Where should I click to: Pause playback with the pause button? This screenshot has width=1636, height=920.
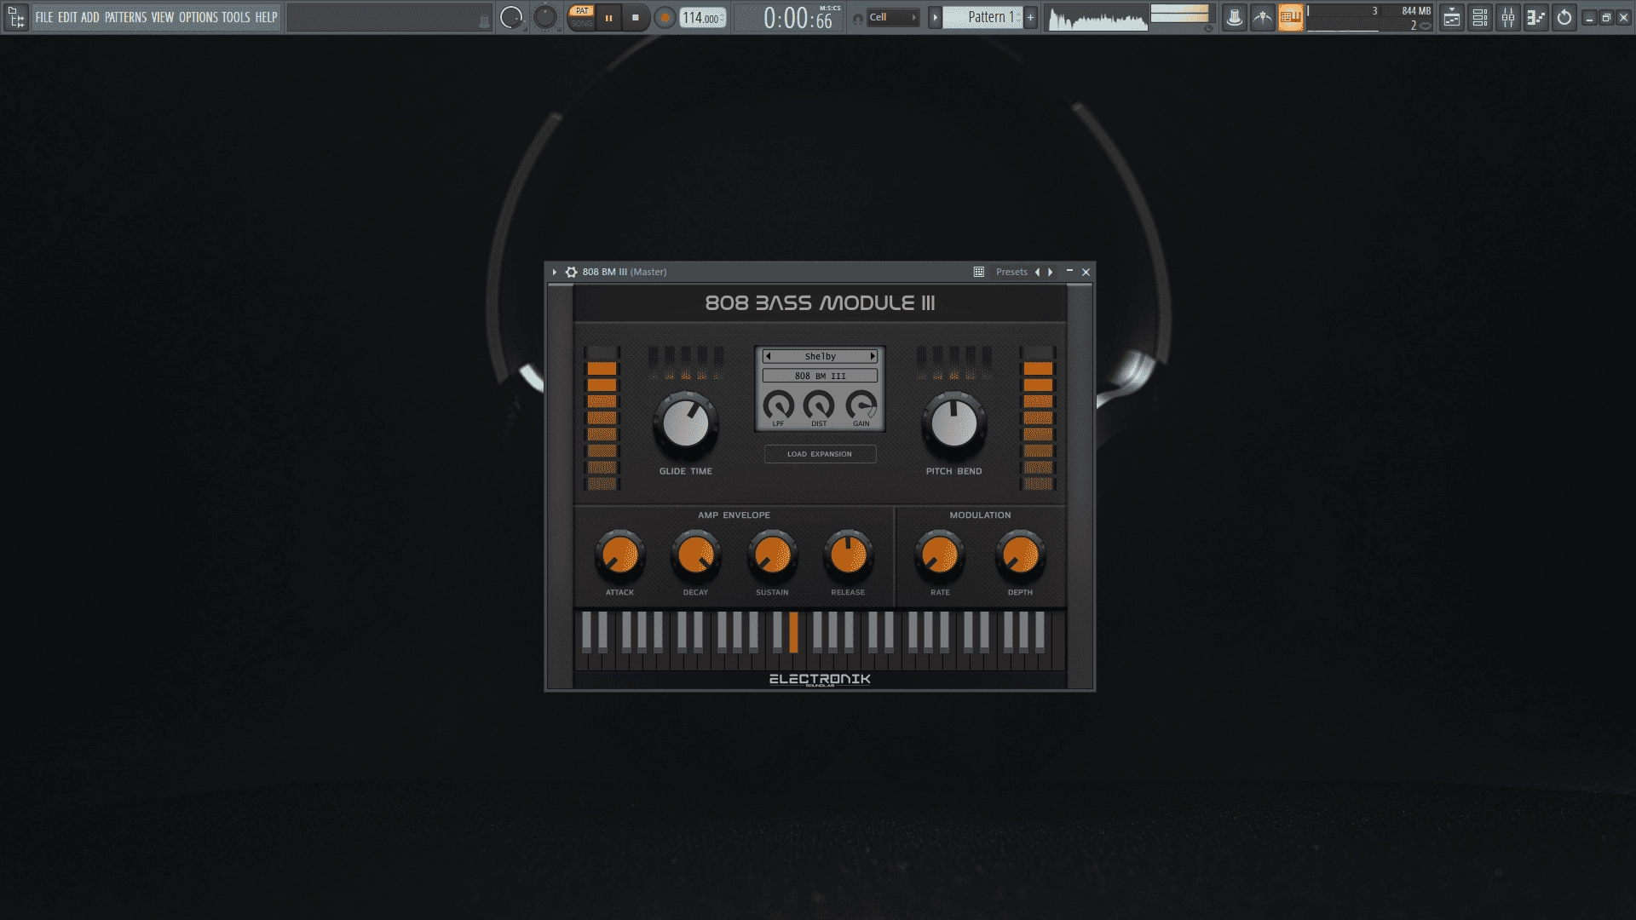coord(608,17)
